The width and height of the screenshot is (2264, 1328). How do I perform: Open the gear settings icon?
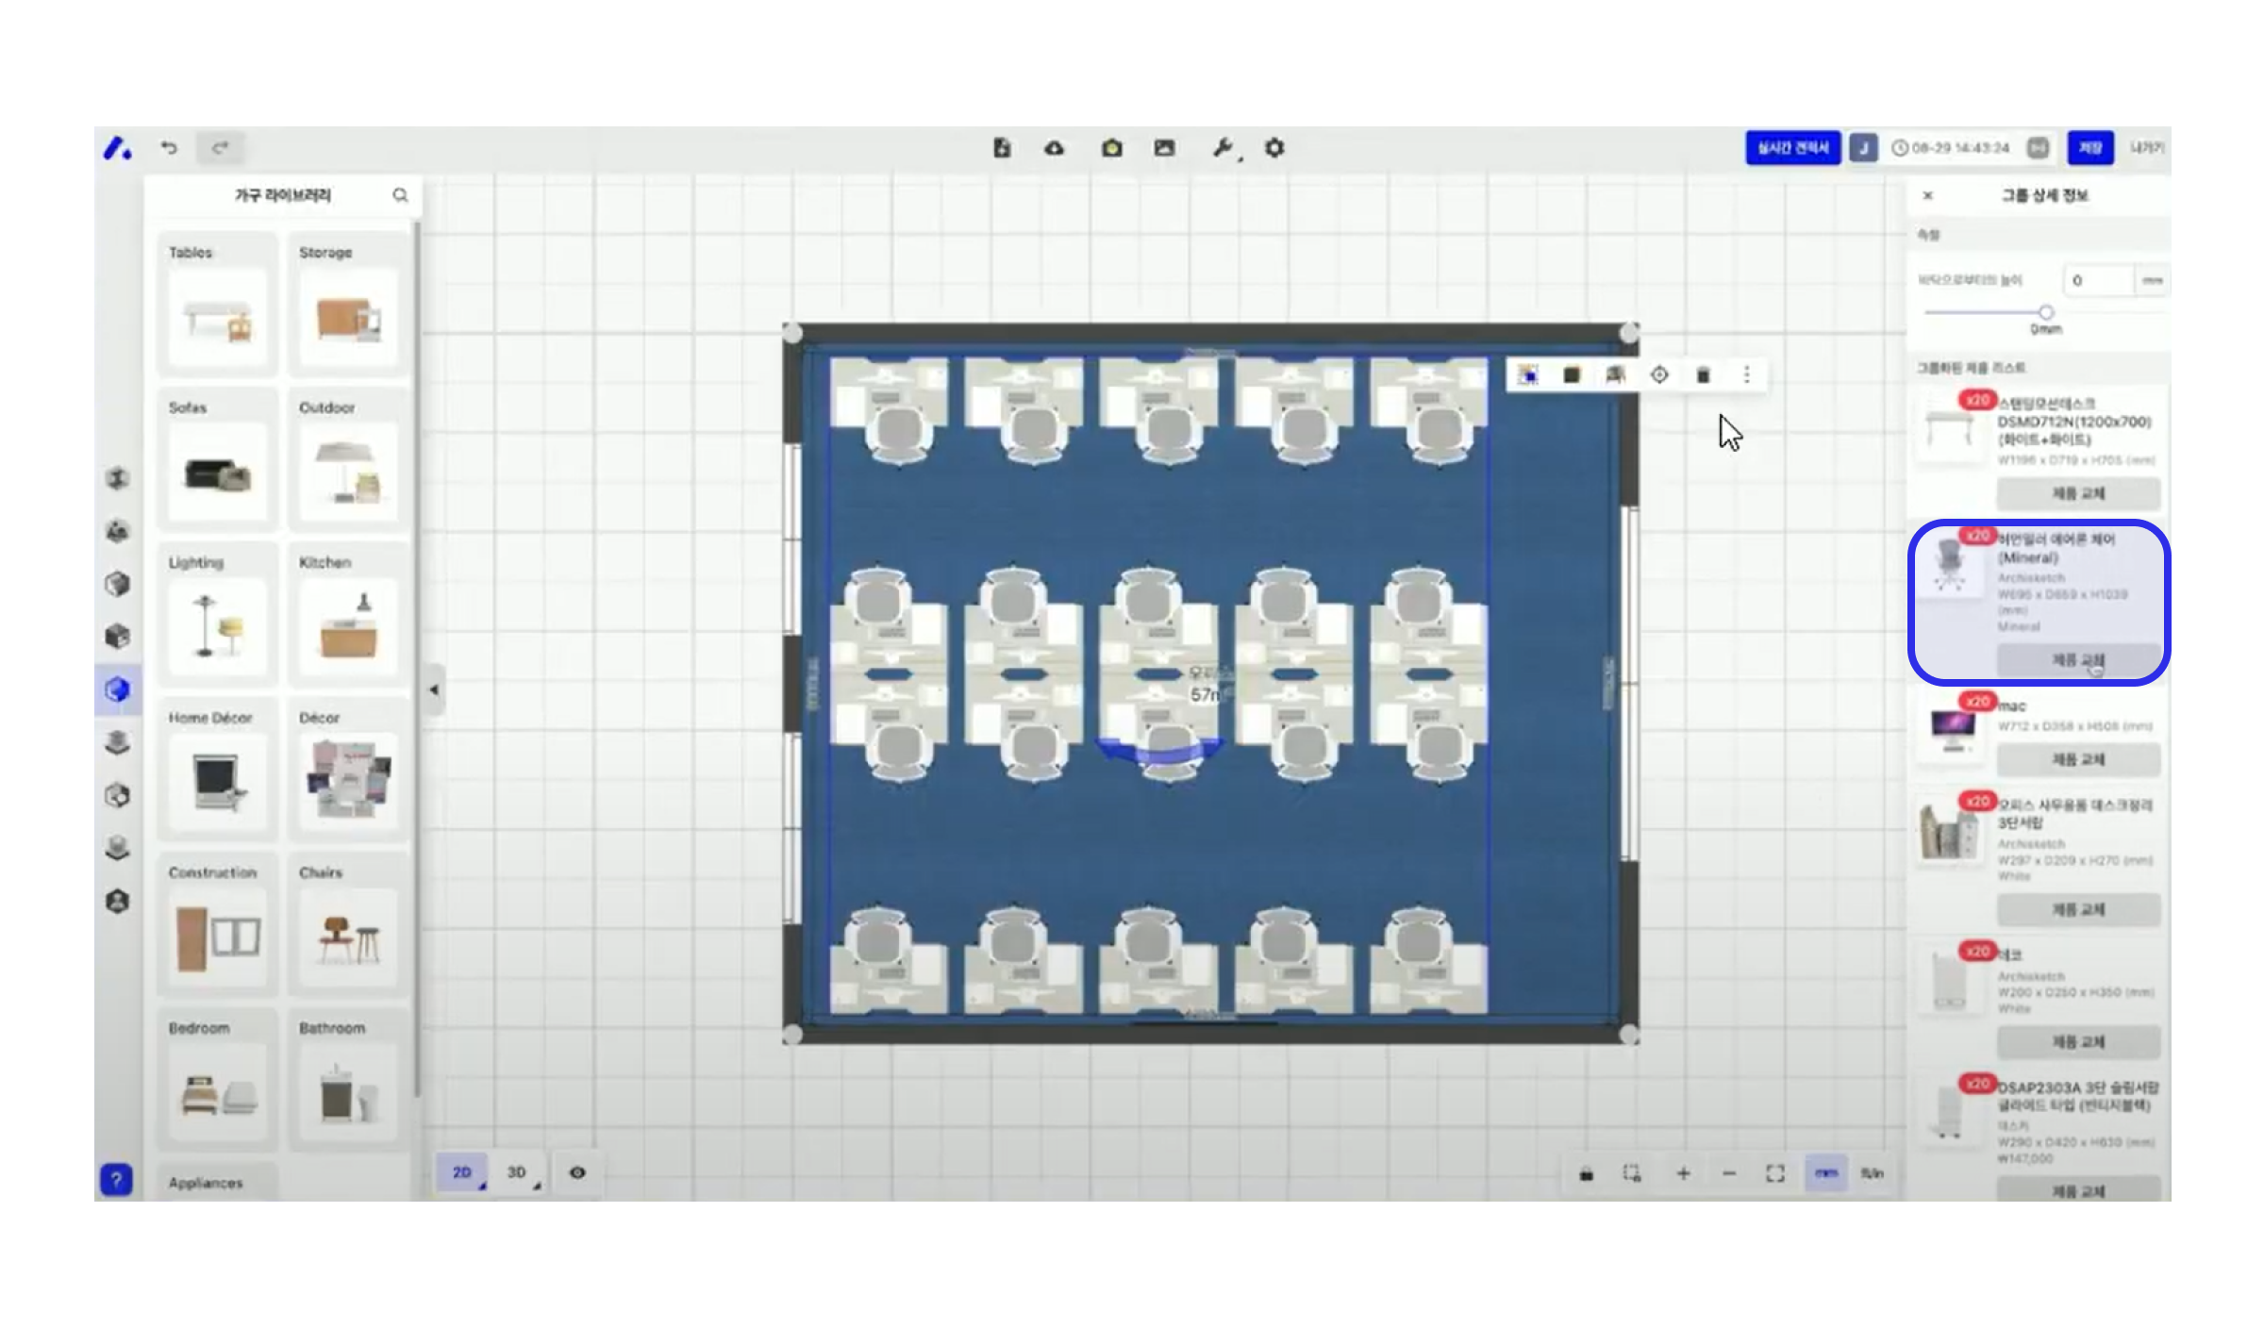tap(1274, 148)
